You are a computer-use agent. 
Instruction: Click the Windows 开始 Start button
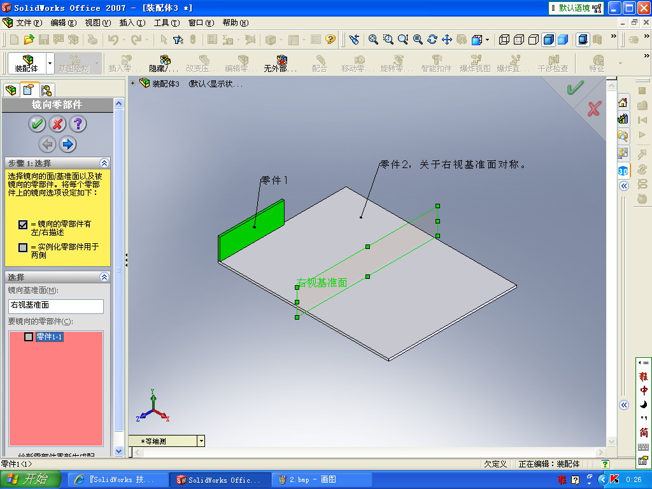(x=31, y=479)
